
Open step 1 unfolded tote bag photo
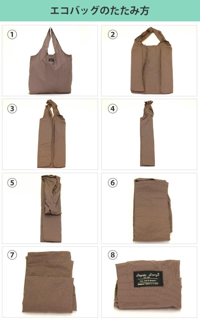[50, 61]
